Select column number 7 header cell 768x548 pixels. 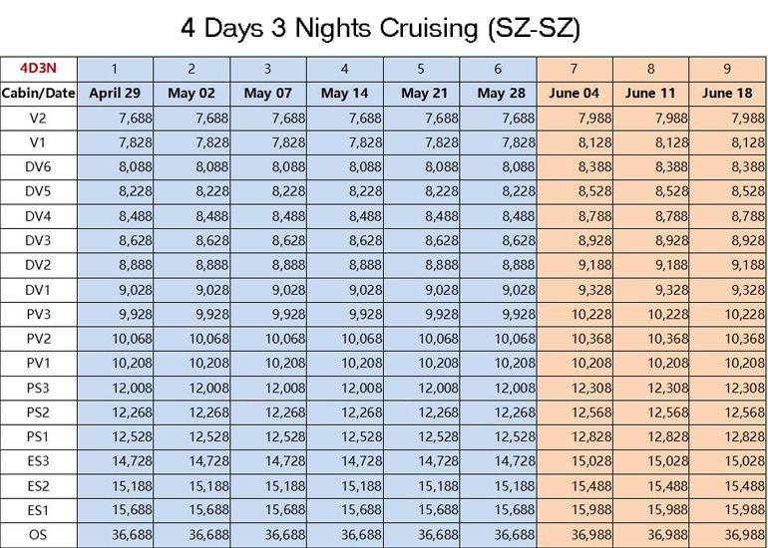[575, 69]
